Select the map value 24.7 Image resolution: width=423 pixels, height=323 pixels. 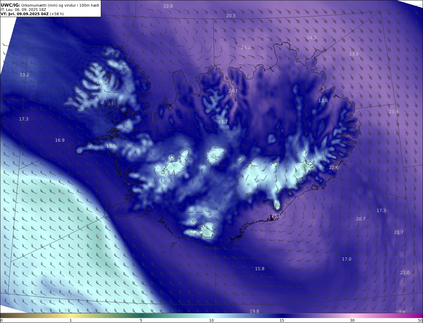pos(233,91)
